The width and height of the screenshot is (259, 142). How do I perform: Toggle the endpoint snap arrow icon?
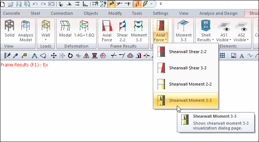pyautogui.click(x=120, y=4)
